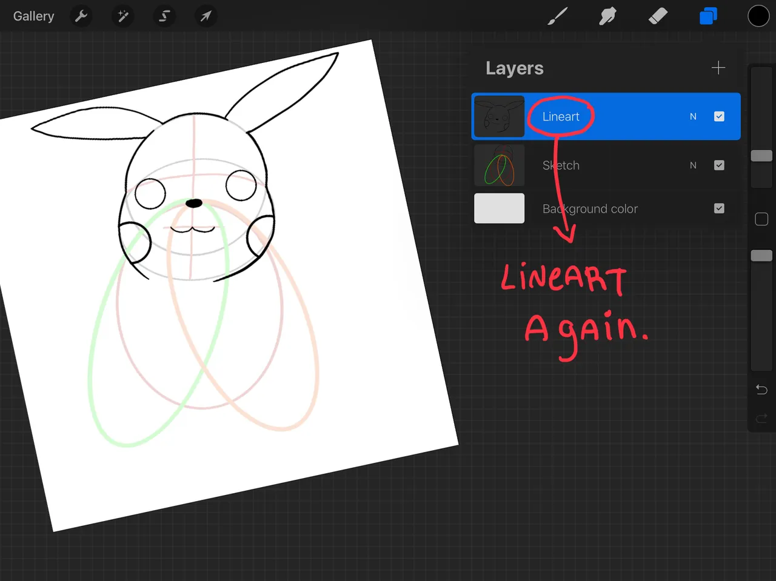The width and height of the screenshot is (776, 581).
Task: Select the Background color layer
Action: pyautogui.click(x=606, y=208)
